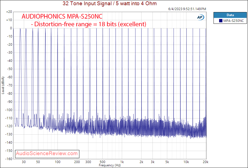The image size is (248, 168).
Task: Click the AP logo icon
Action: 200,17
